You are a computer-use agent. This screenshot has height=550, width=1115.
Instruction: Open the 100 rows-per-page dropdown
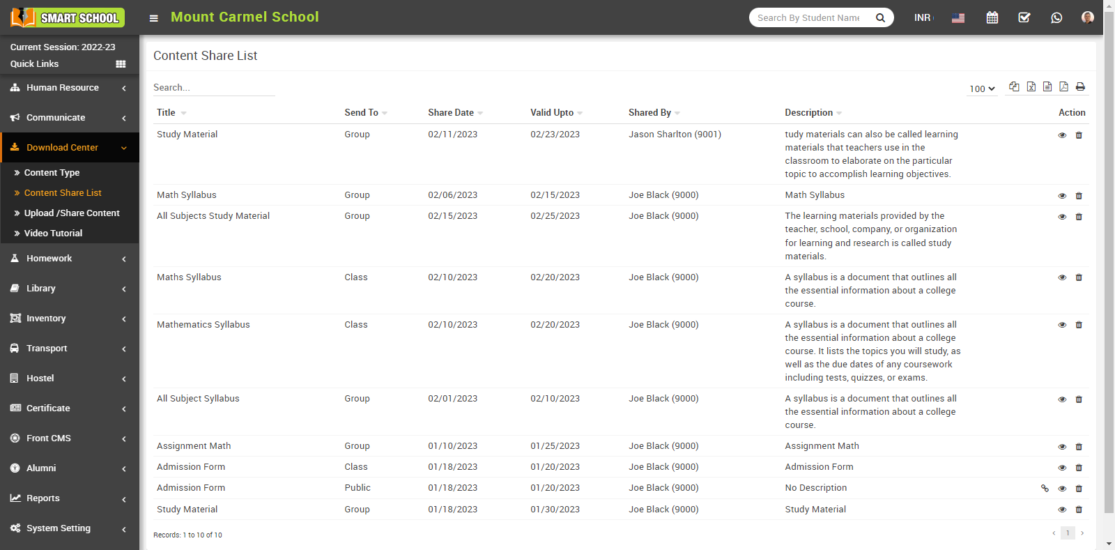point(982,89)
